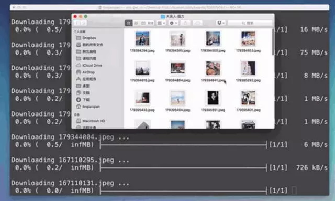Go back with Finder back arrow
This screenshot has width=335, height=201.
pos(77,23)
